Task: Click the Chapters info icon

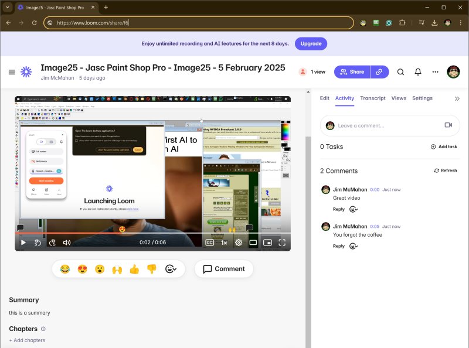Action: (x=43, y=329)
